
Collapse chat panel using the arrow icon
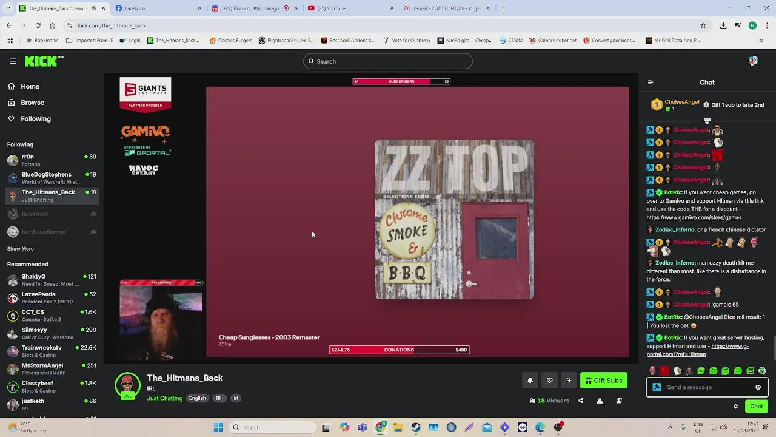[x=651, y=83]
